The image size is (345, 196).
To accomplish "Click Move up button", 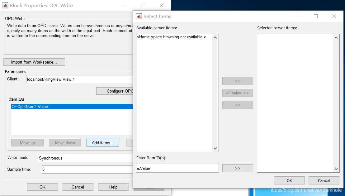I will click(27, 143).
